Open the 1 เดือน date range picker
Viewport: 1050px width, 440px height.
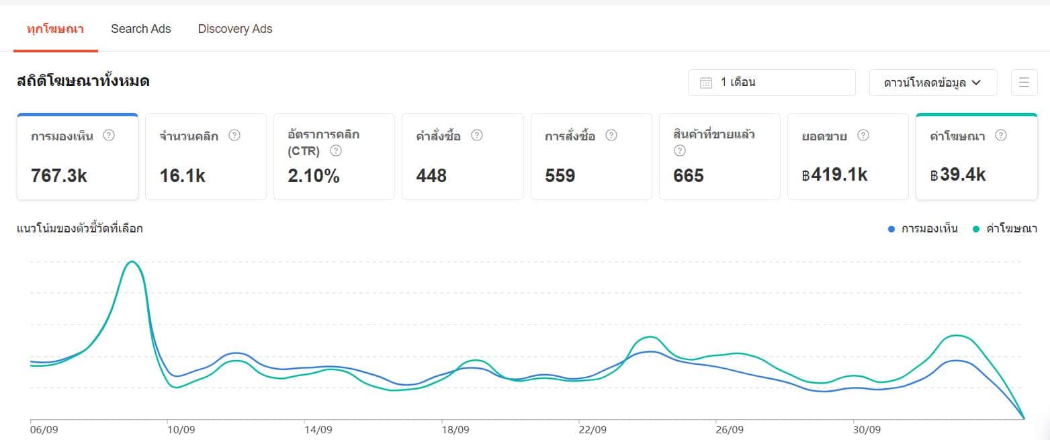[x=771, y=83]
